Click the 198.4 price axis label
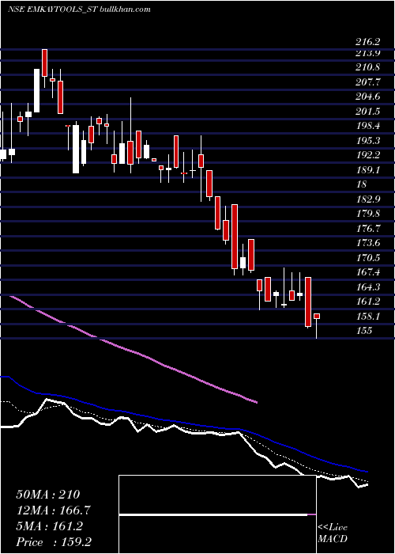Viewport: 395px width, 554px height. click(368, 126)
